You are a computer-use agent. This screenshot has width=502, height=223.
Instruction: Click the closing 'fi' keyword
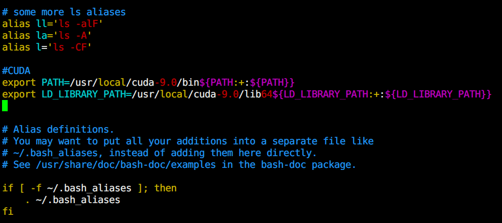click(x=8, y=211)
